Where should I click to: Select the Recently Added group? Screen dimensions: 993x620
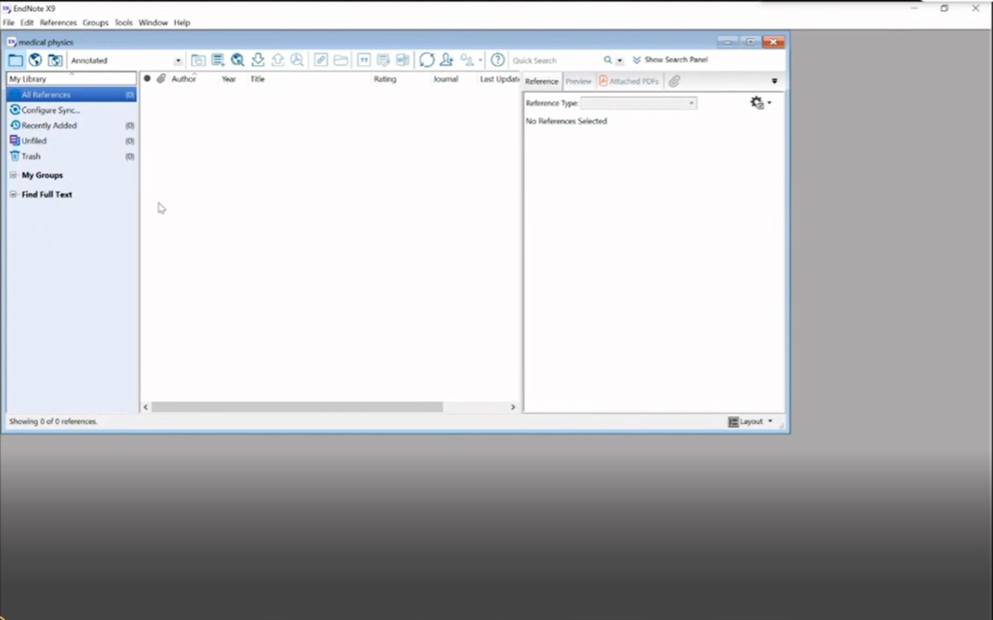point(72,126)
